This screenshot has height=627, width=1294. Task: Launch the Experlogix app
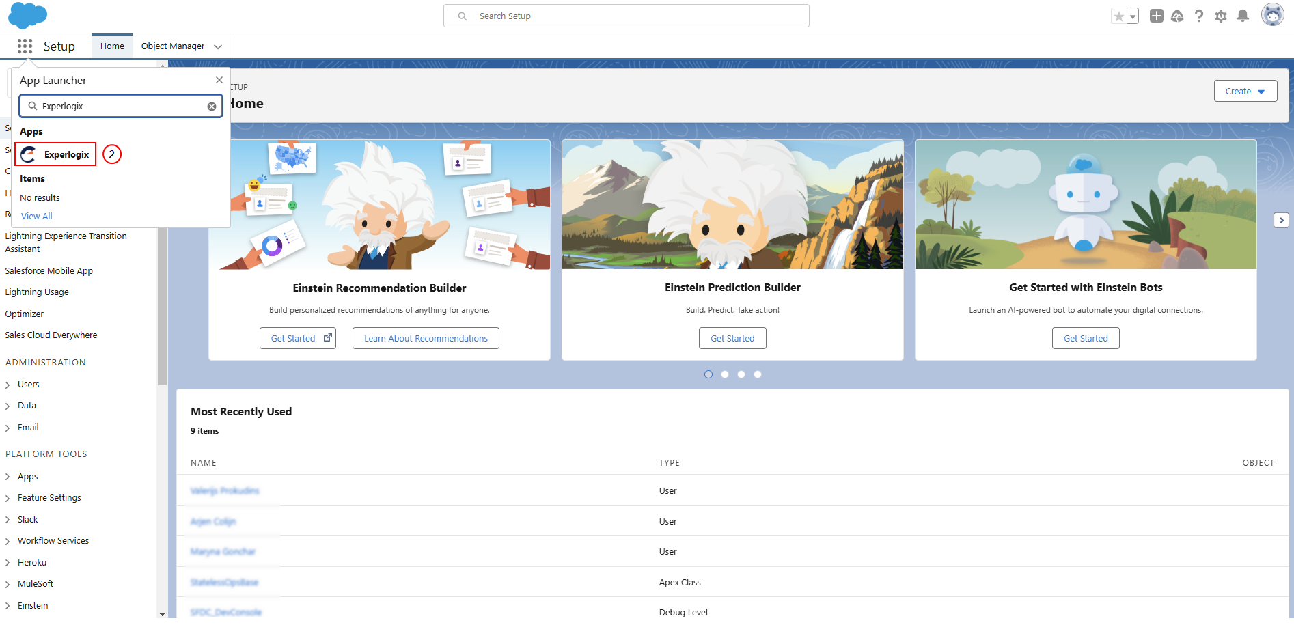point(55,154)
